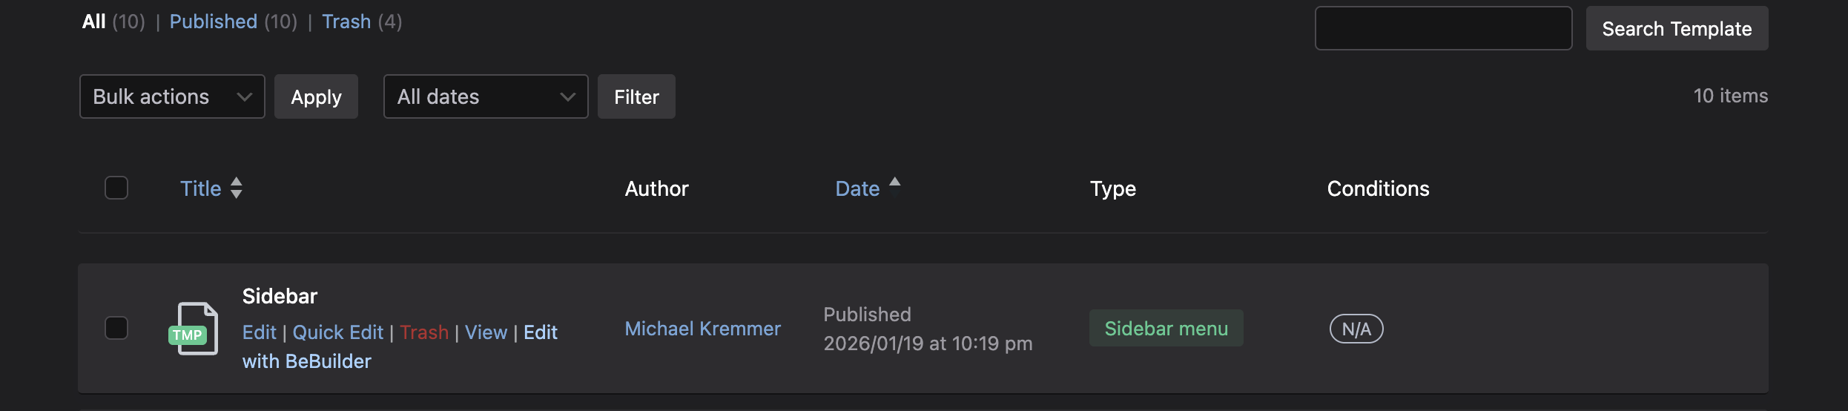
Task: Open the Bulk actions dropdown
Action: (172, 96)
